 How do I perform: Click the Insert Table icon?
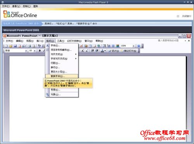[90, 46]
